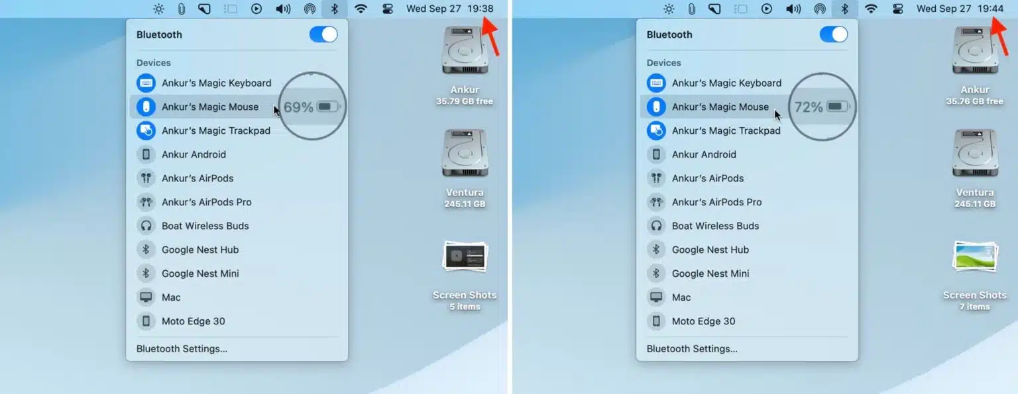Screen dimensions: 1018x394
Task: Click AirPods Pro icon in 19:44 screenshot
Action: [x=656, y=202]
